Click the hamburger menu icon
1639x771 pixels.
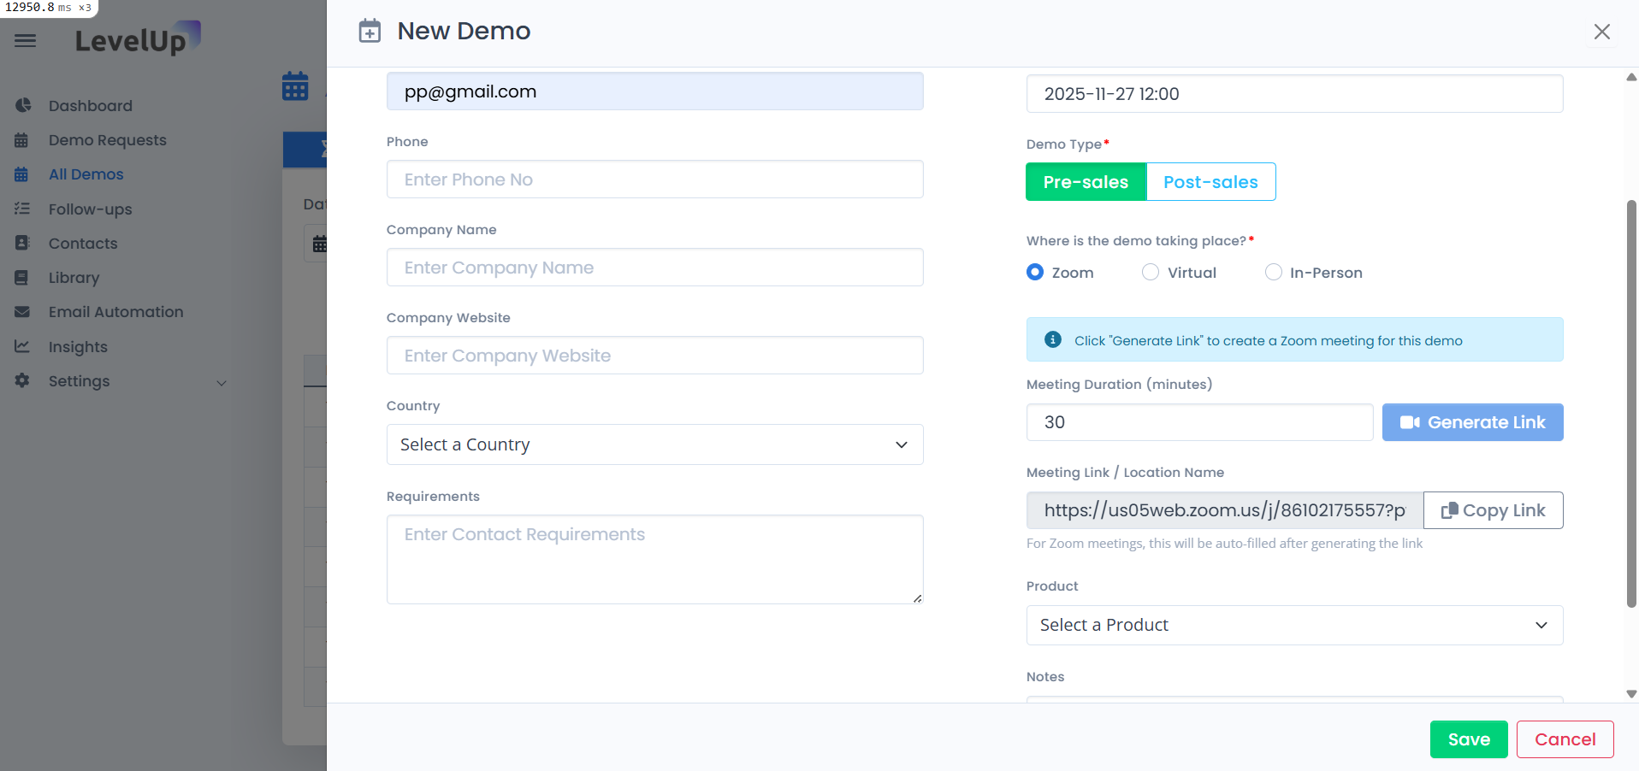pyautogui.click(x=26, y=40)
